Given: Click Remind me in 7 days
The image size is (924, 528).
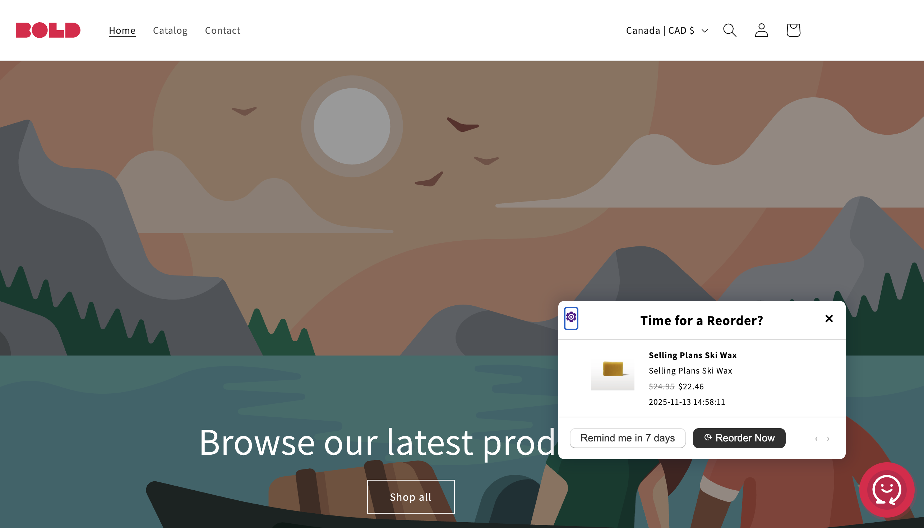Looking at the screenshot, I should 628,438.
